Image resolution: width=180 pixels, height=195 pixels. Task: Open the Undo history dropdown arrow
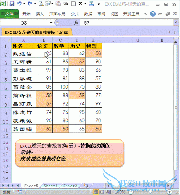click(x=24, y=4)
